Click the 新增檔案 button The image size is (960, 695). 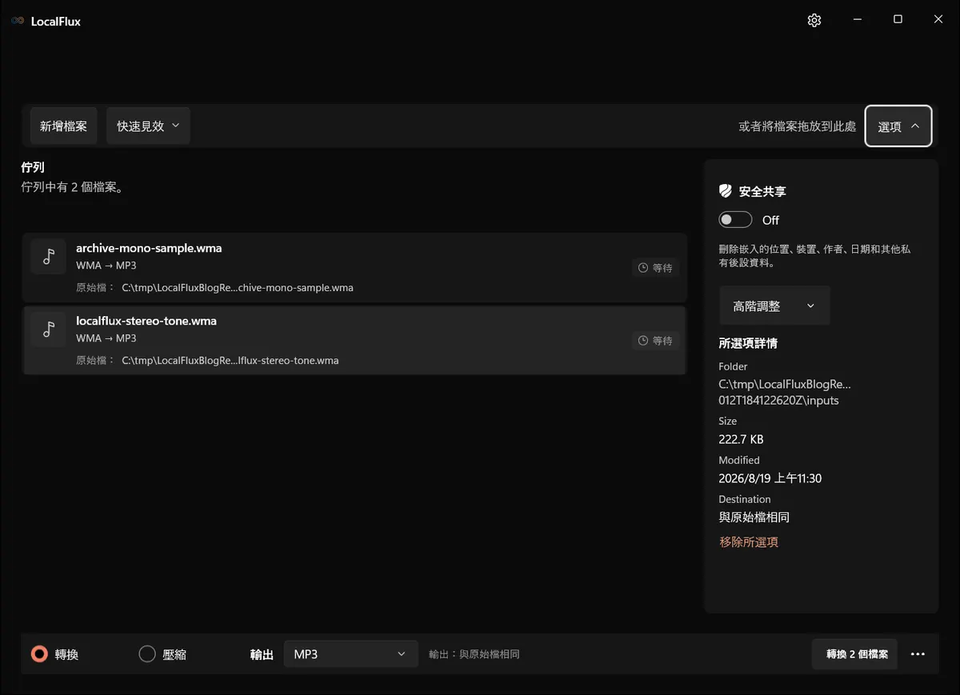63,126
